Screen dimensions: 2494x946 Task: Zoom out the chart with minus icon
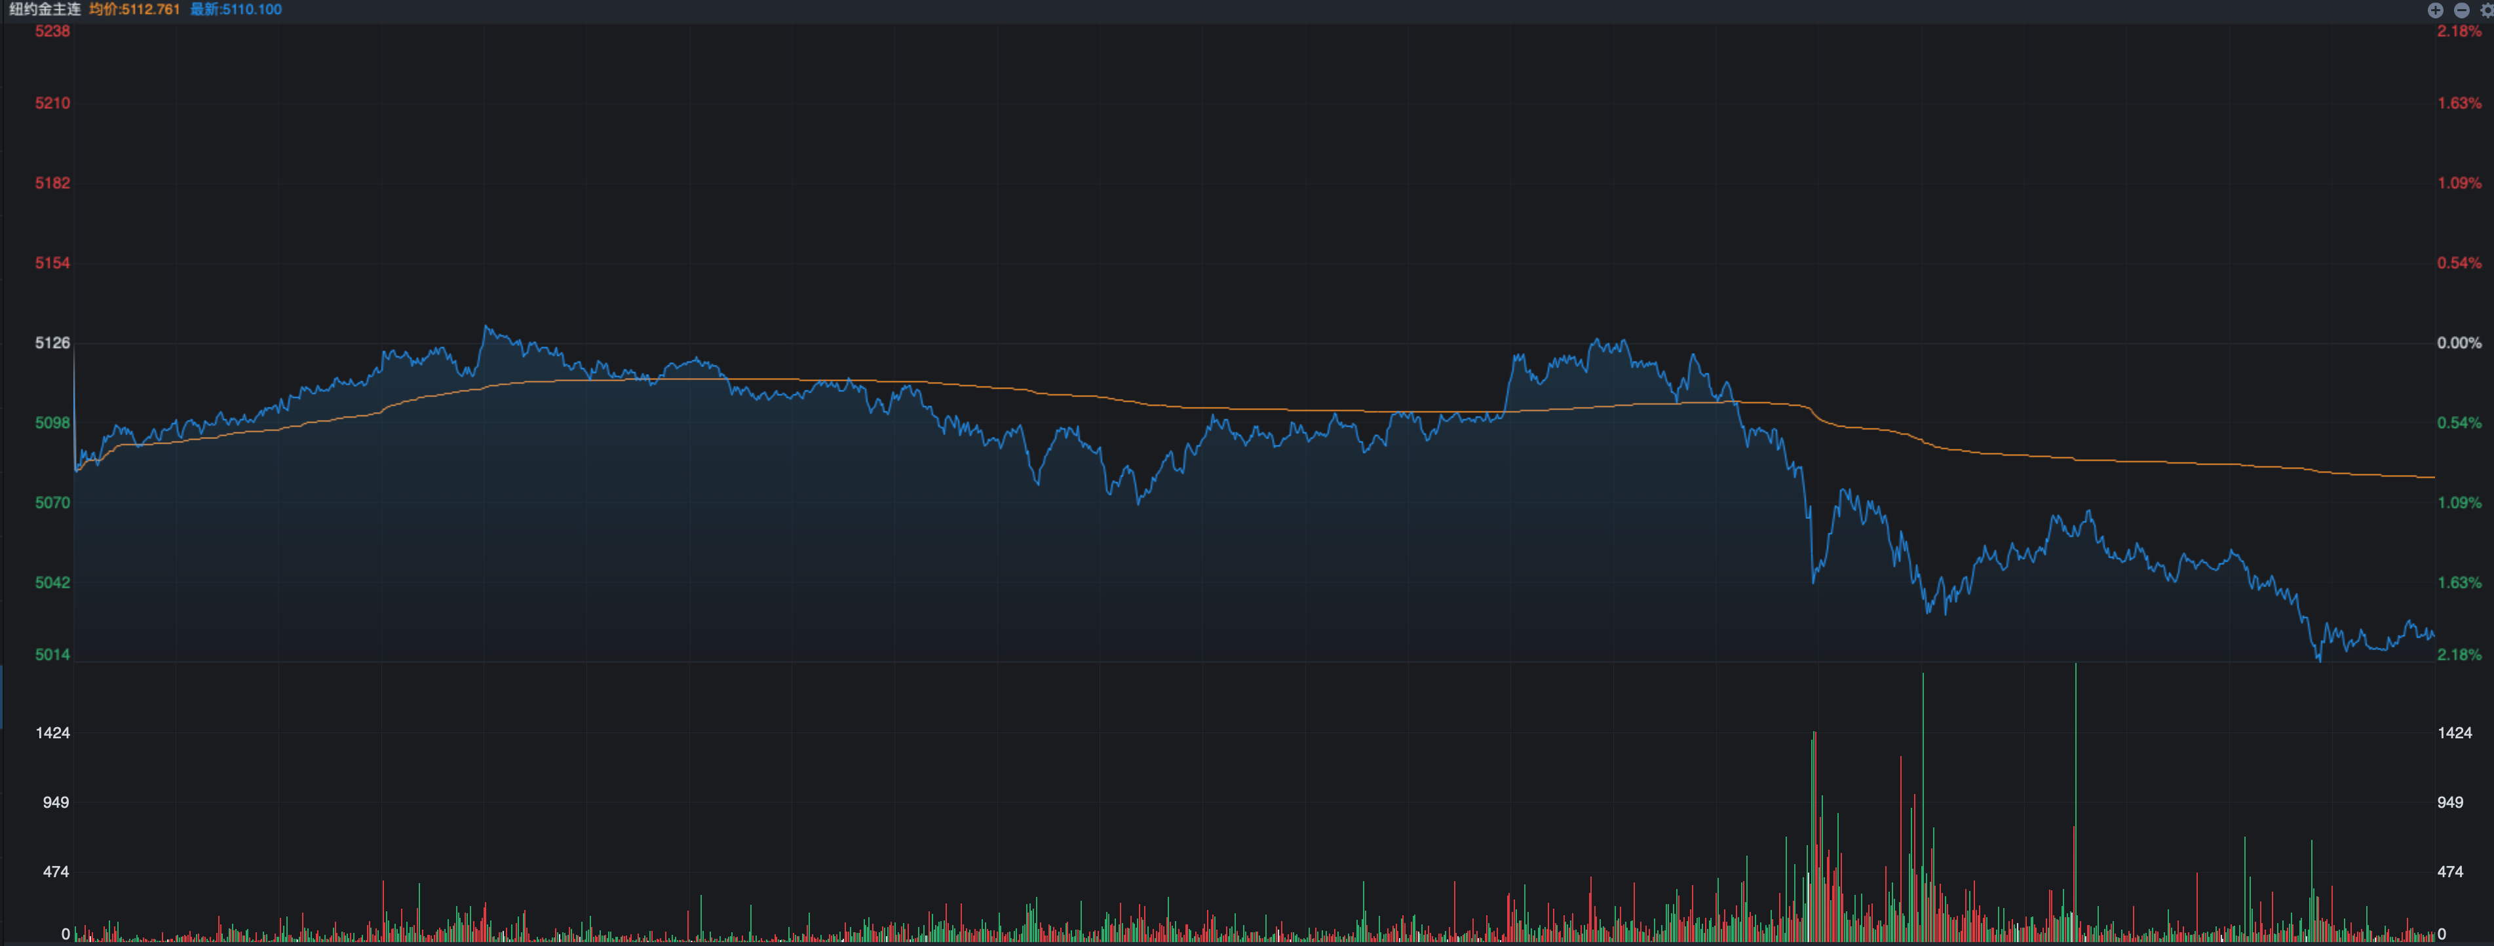pos(2461,10)
